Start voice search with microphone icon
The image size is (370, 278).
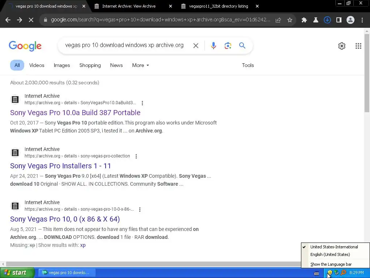(213, 45)
